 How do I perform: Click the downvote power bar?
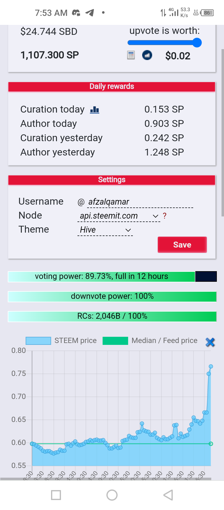(112, 296)
